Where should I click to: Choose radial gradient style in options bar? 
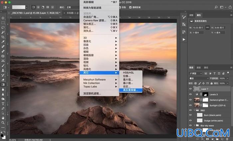[38, 7]
